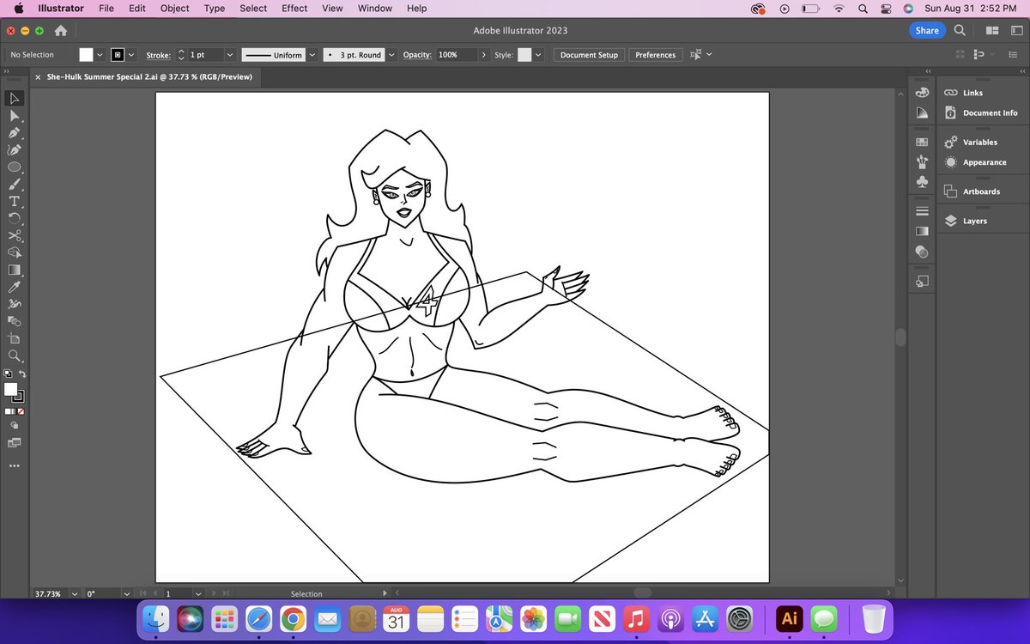Image resolution: width=1030 pixels, height=644 pixels.
Task: Expand the opacity arrow
Action: pos(484,55)
